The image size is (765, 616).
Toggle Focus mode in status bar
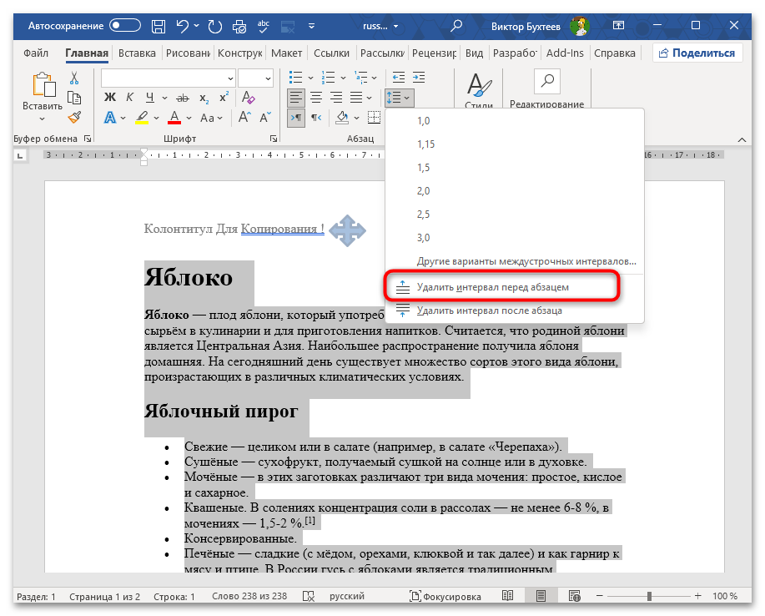pos(445,596)
